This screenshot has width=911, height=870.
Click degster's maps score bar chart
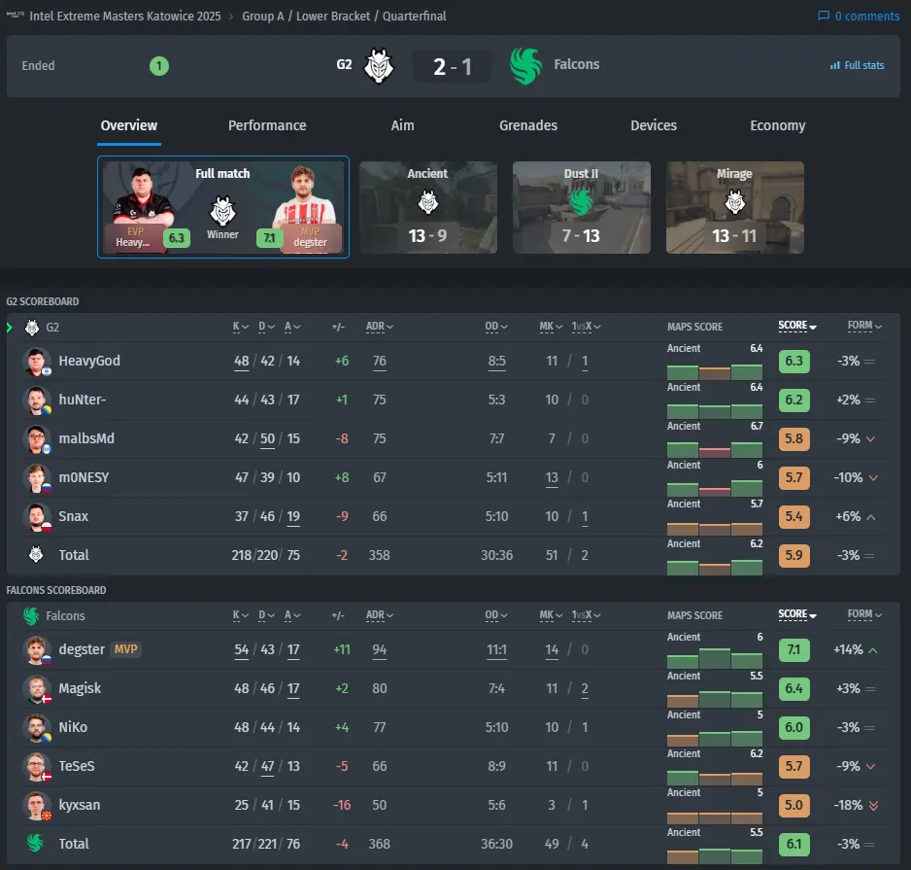click(715, 659)
